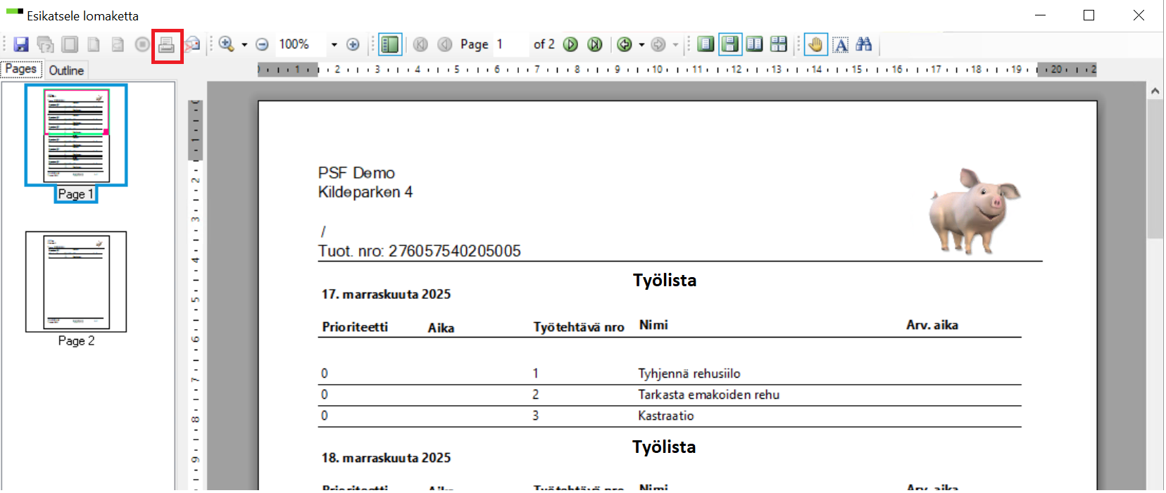Open the 100% zoom level dropdown
1166x493 pixels.
[334, 45]
